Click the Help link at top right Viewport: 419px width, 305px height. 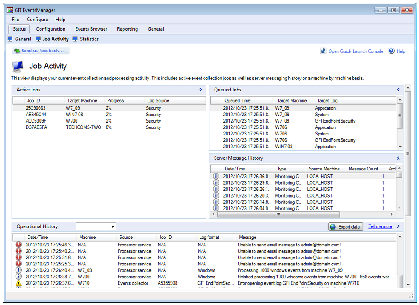click(x=401, y=51)
